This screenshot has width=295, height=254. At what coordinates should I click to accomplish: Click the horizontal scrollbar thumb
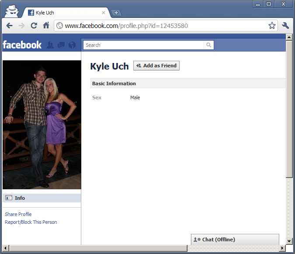tap(98, 248)
